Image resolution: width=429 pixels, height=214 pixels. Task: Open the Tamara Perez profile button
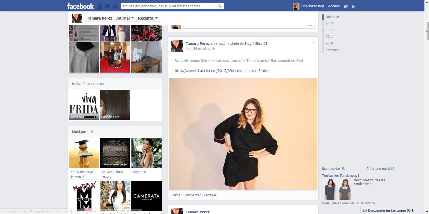tap(99, 18)
